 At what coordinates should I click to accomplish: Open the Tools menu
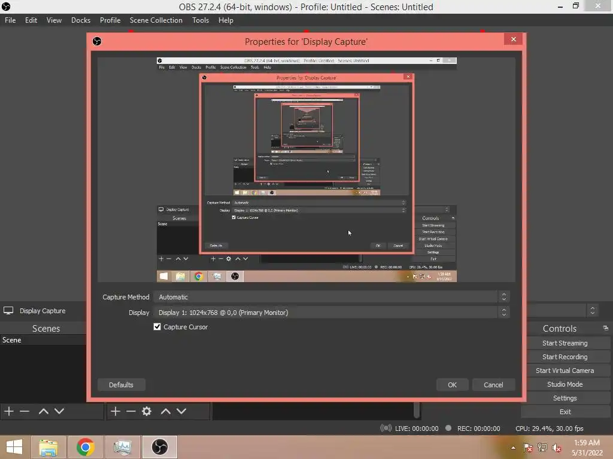point(200,20)
